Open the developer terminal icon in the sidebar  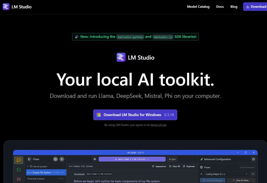[19, 169]
